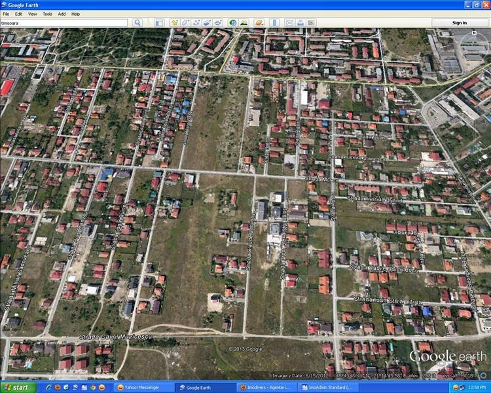
Task: Toggle the historical imagery clock icon
Action: click(232, 23)
